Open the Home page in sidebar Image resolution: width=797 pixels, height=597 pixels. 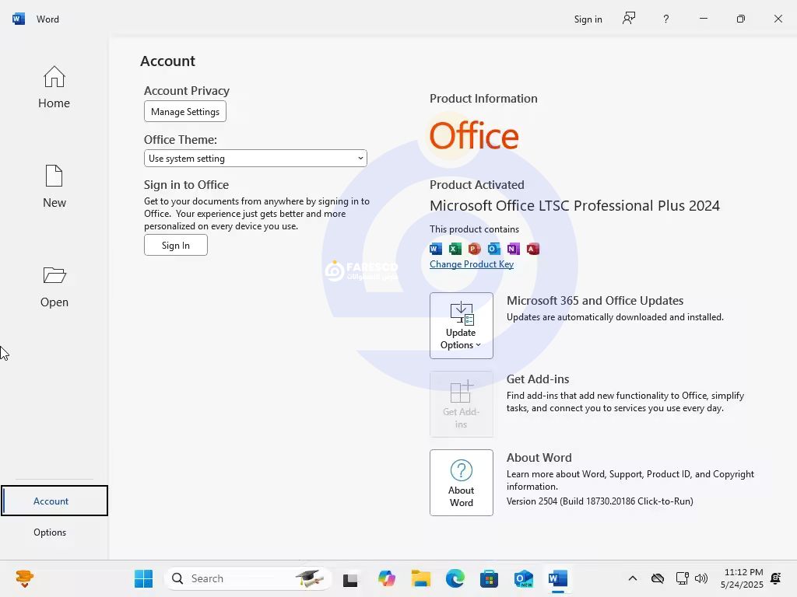[x=54, y=87]
